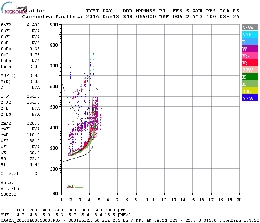Click the C-level value 22
260x223 pixels.
(x=37, y=174)
